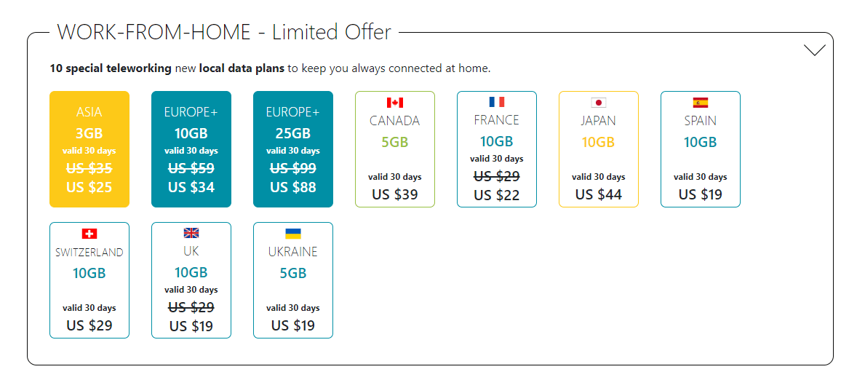Choose the Europe+ 10GB plan
This screenshot has width=865, height=388.
(x=191, y=149)
